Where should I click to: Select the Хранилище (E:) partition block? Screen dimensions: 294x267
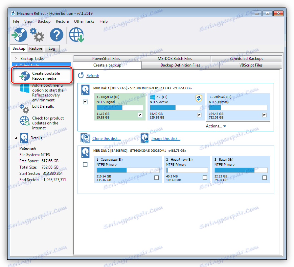pyautogui.click(x=128, y=169)
